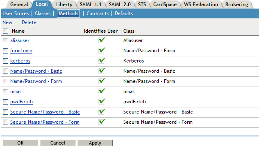This screenshot has height=147, width=259.
Task: Select the Local tab
Action: tap(42, 4)
